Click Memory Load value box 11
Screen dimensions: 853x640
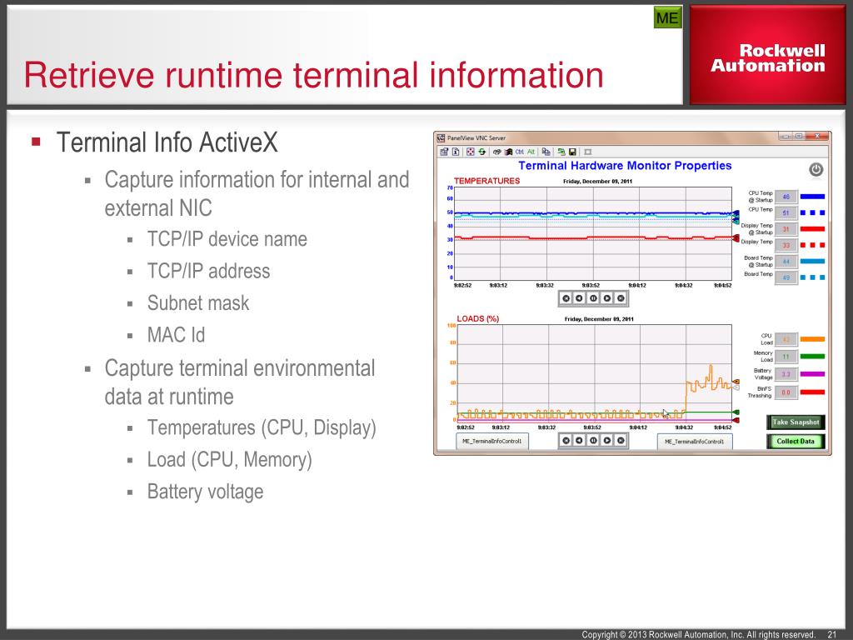click(786, 357)
